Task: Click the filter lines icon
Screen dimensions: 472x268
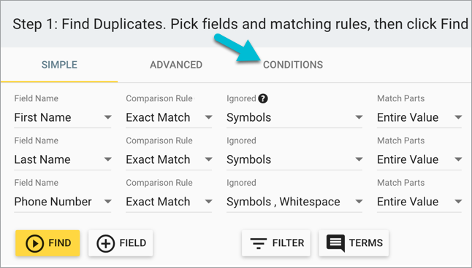Action: click(258, 243)
